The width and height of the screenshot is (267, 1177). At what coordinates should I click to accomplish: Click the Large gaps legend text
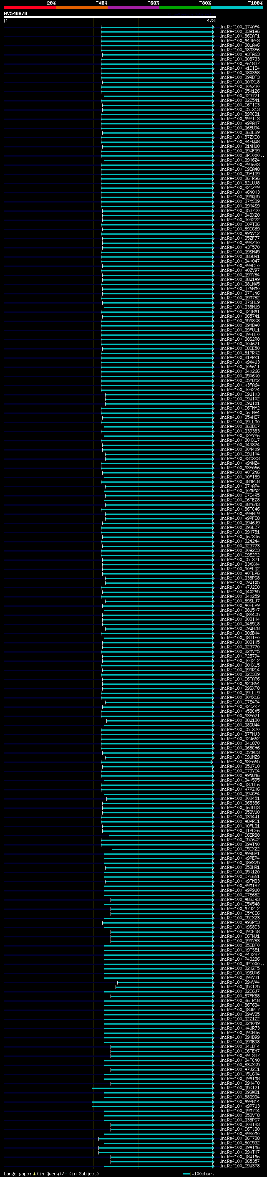click(x=51, y=1173)
